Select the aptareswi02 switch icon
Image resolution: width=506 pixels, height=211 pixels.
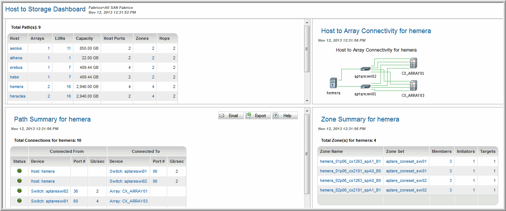pyautogui.click(x=365, y=69)
